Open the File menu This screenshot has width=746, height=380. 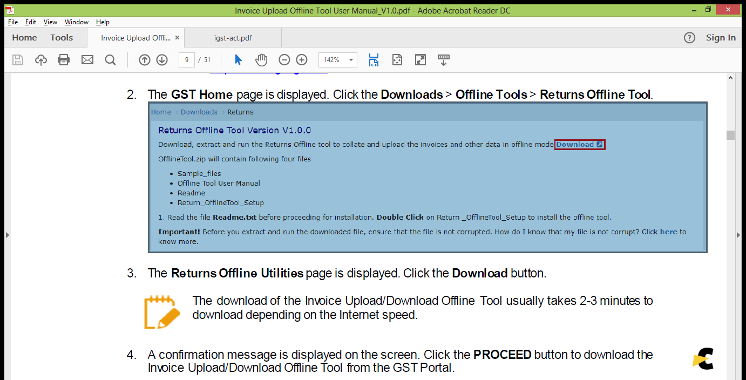[13, 22]
